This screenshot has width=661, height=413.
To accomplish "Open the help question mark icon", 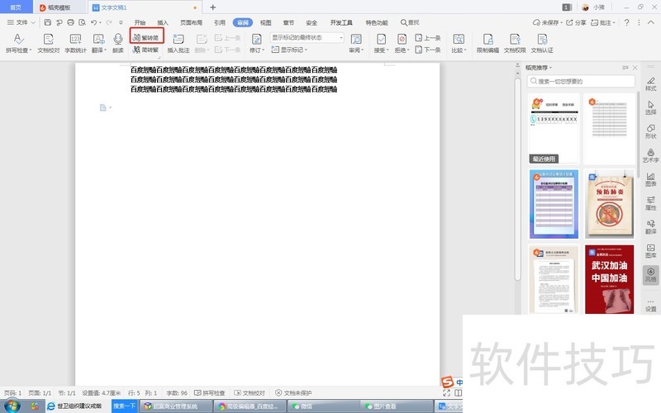I will pos(627,22).
